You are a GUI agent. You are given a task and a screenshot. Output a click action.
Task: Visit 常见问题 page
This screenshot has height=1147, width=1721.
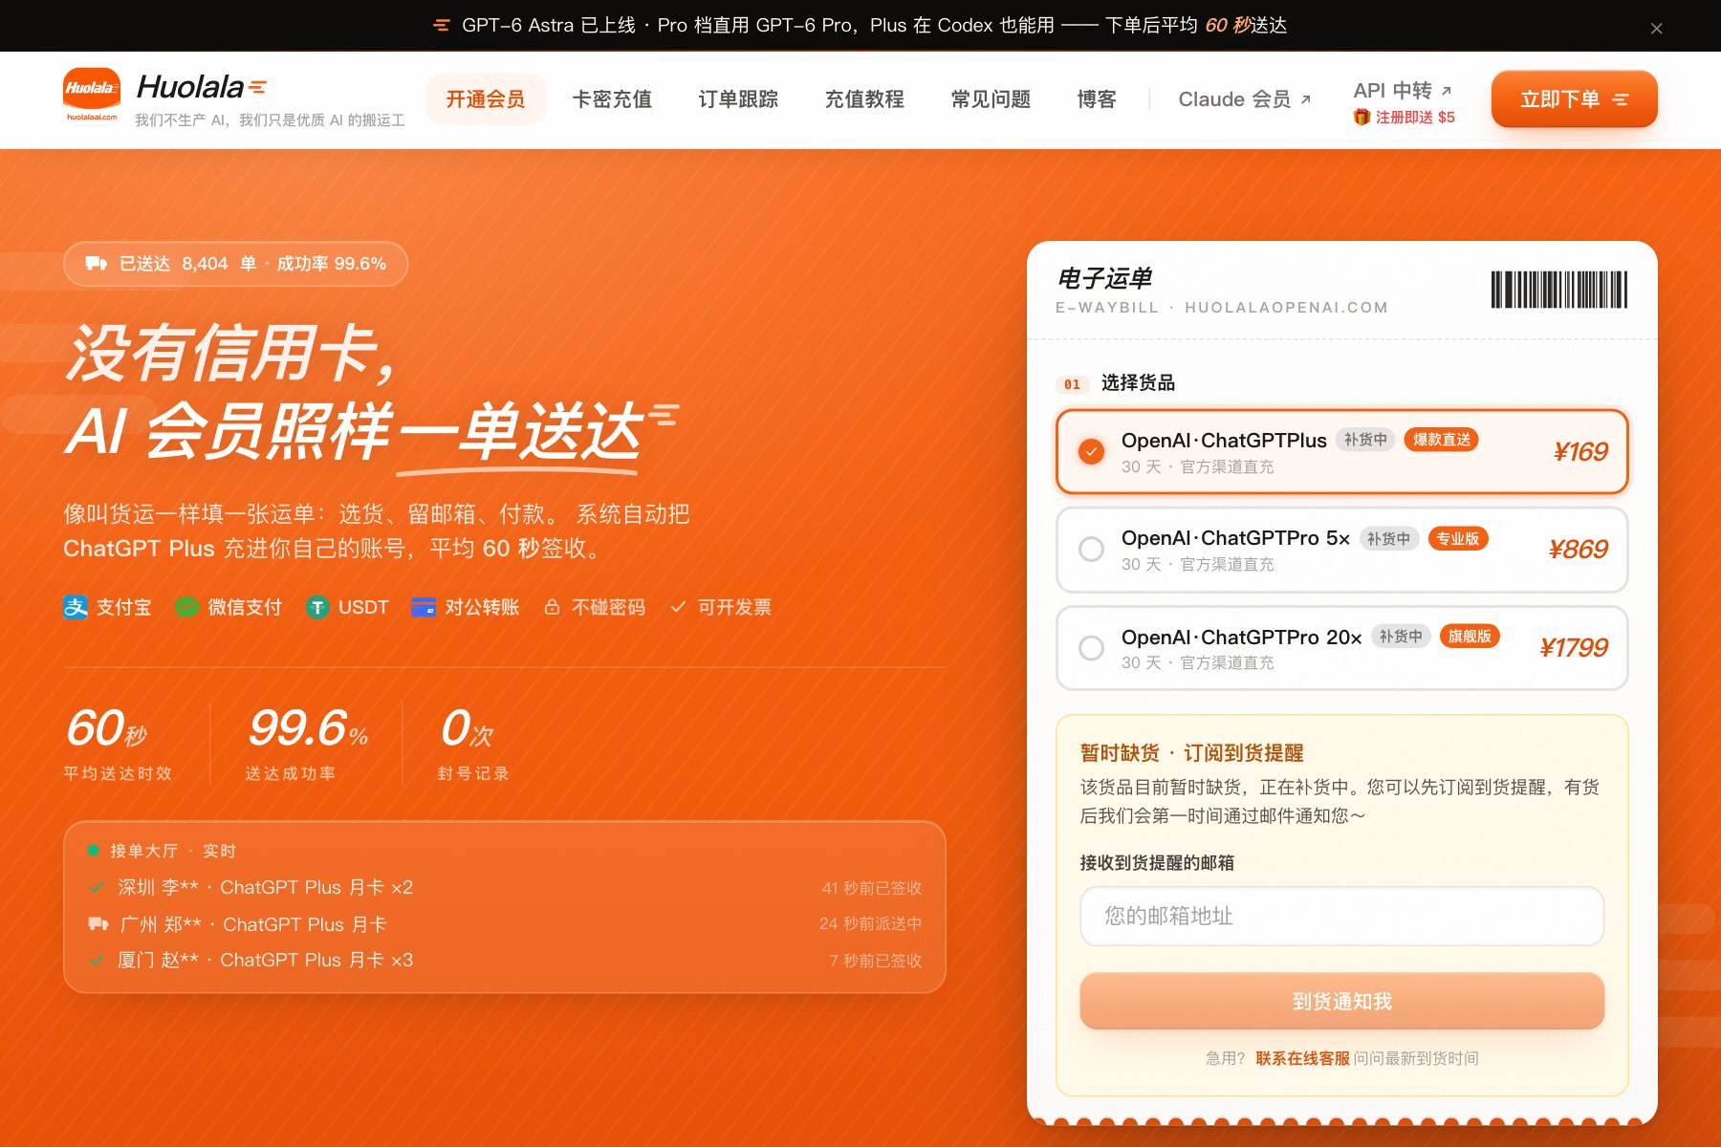991,98
